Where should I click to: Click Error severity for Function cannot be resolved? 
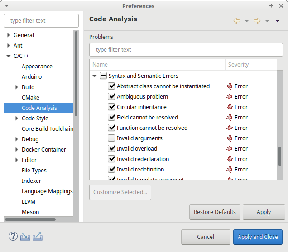[x=237, y=128]
